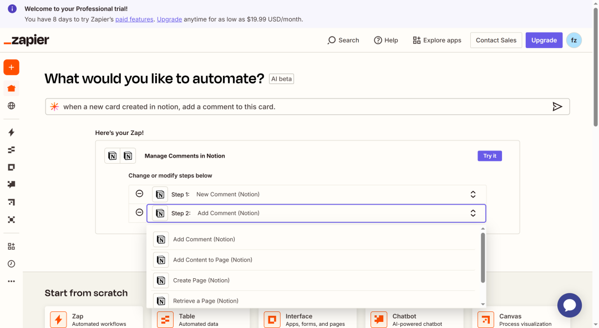Click the Canvas card icon

(485, 320)
